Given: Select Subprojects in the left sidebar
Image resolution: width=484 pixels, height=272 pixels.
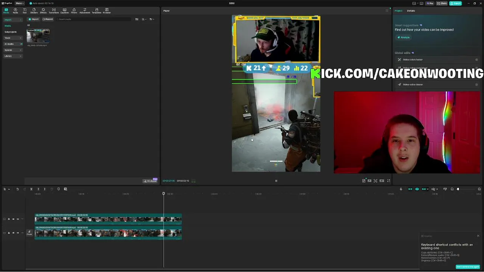Looking at the screenshot, I should tap(11, 32).
